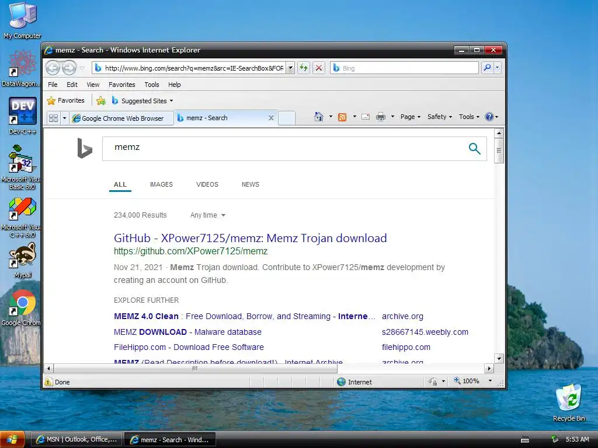This screenshot has width=598, height=448.
Task: Stop loading with the red X icon
Action: pos(319,68)
